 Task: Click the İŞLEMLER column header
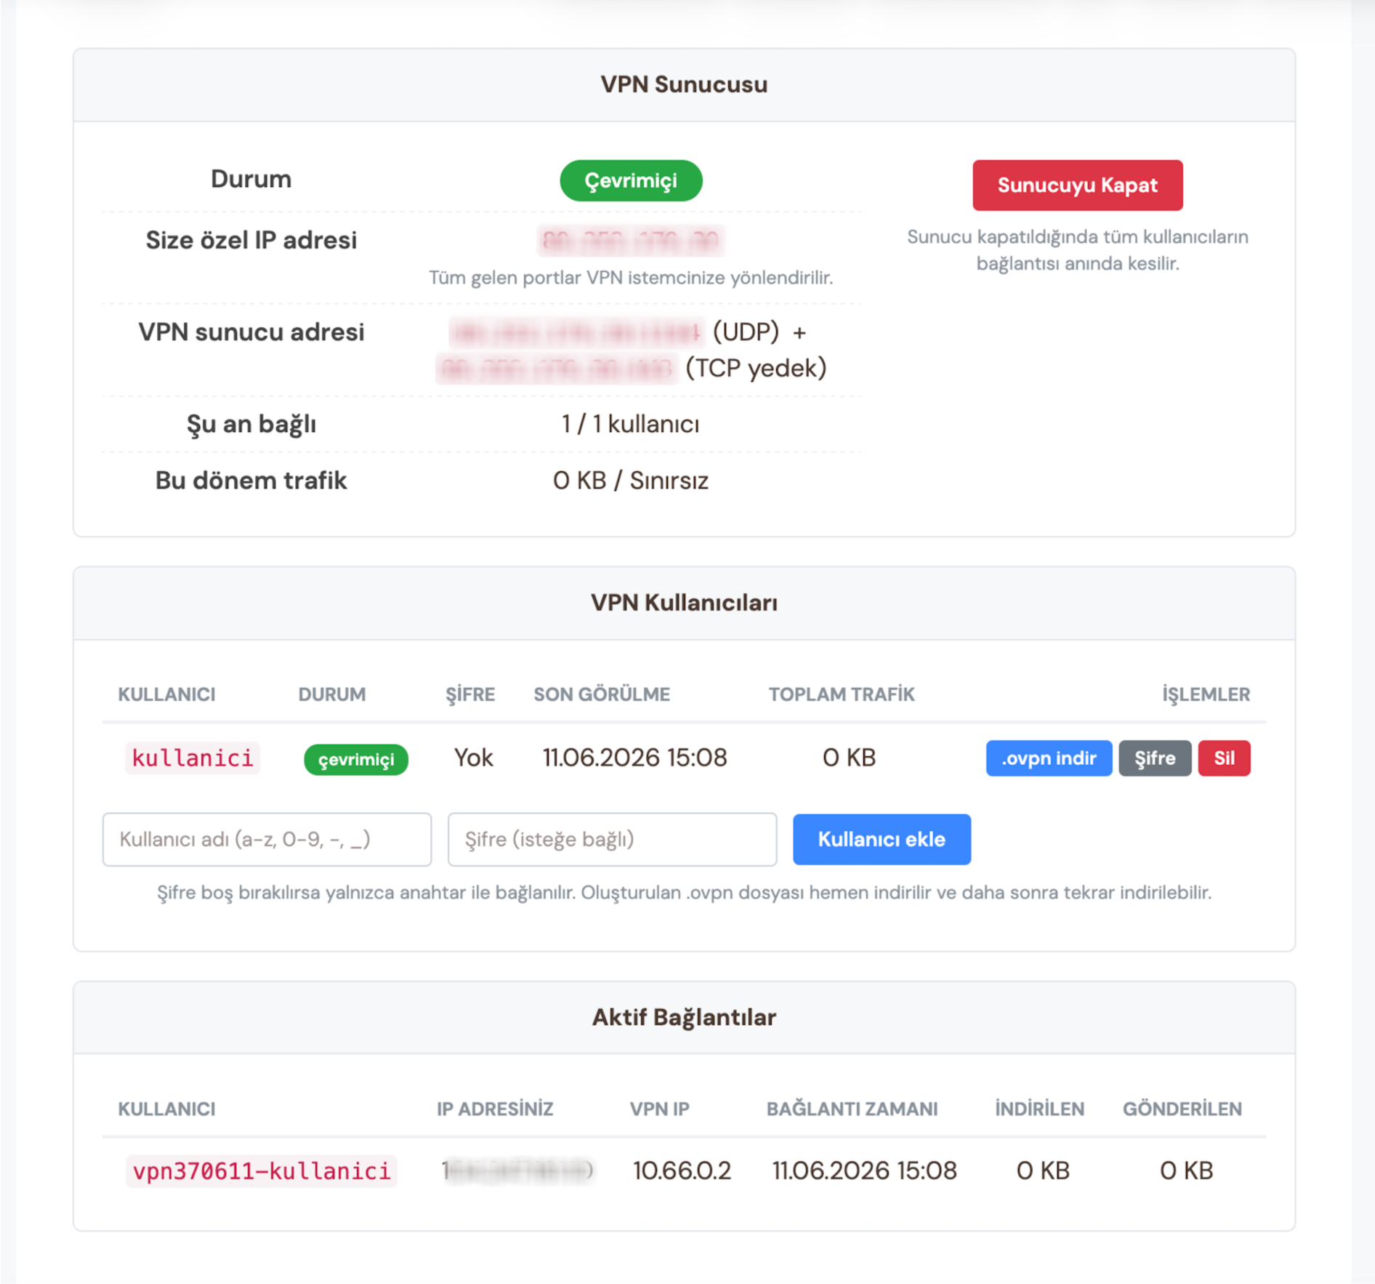[1206, 694]
